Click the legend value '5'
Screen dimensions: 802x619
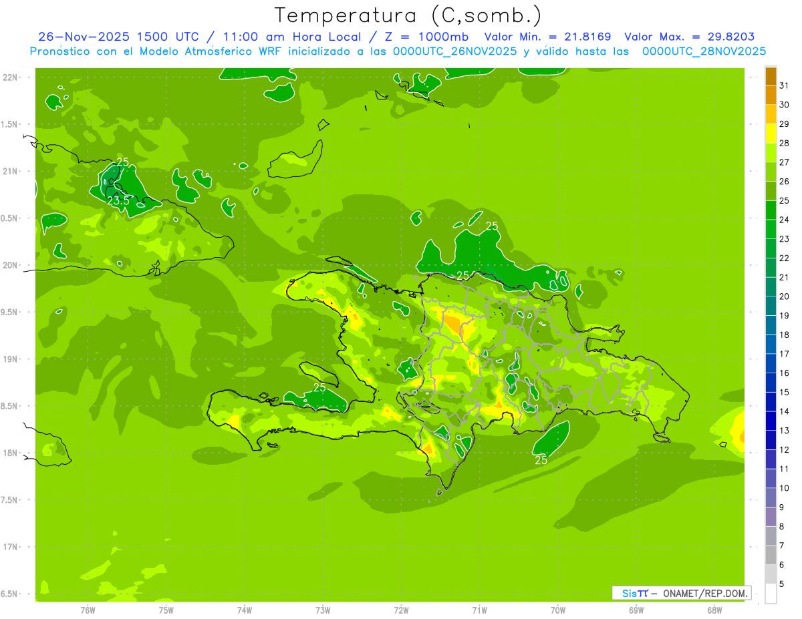782,584
